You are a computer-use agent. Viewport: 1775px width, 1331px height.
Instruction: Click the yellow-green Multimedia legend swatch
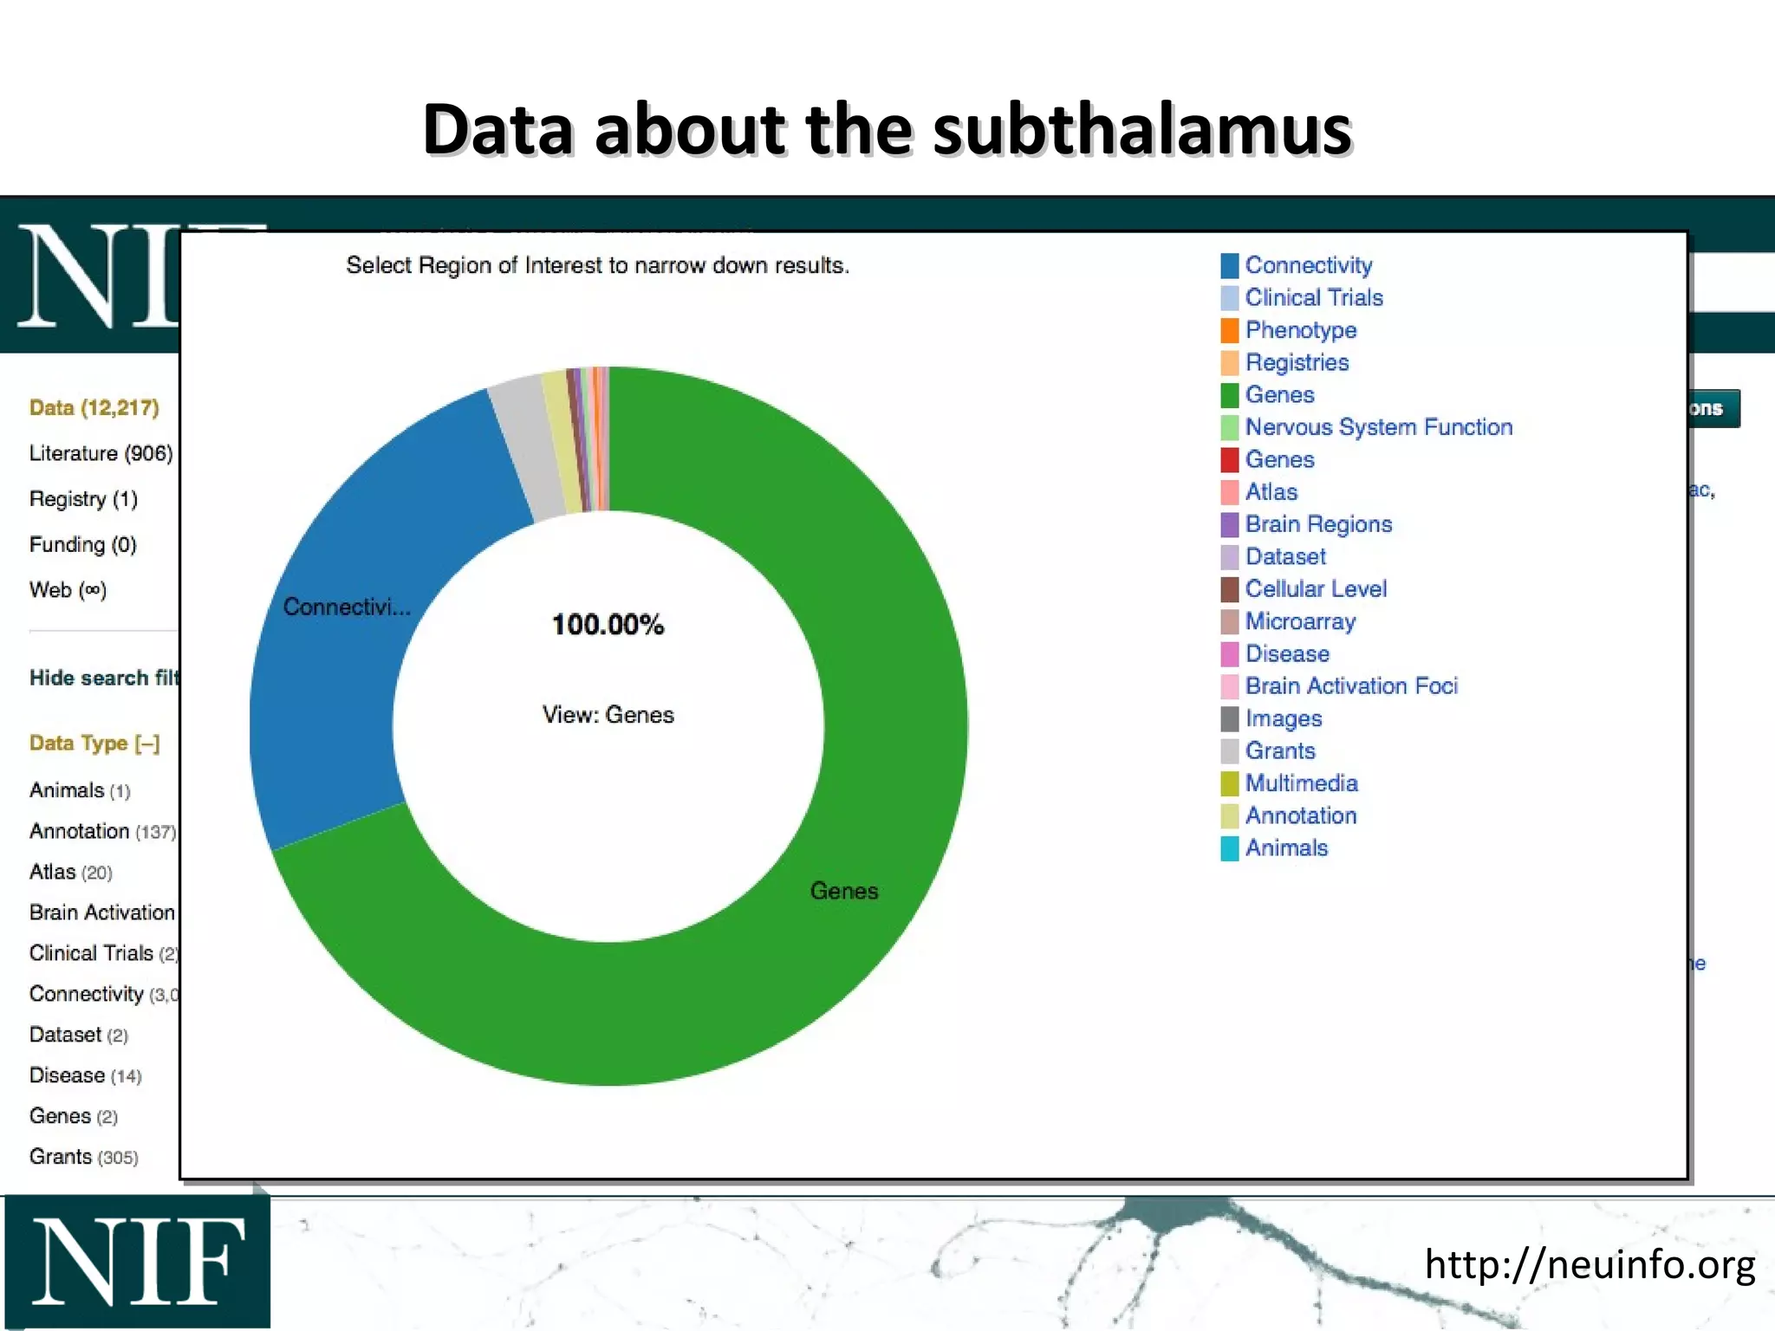coord(1229,783)
